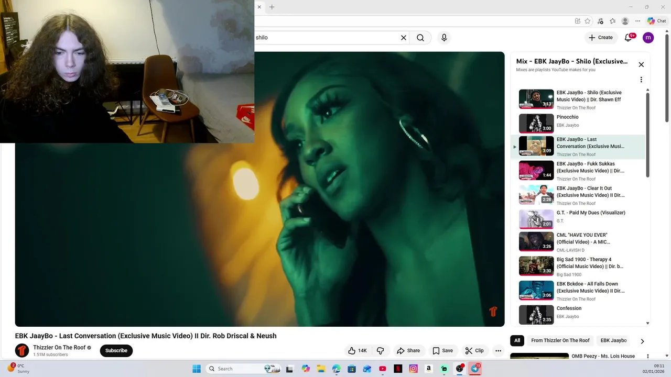
Task: Open OBS Studio from the taskbar
Action: coord(460,369)
